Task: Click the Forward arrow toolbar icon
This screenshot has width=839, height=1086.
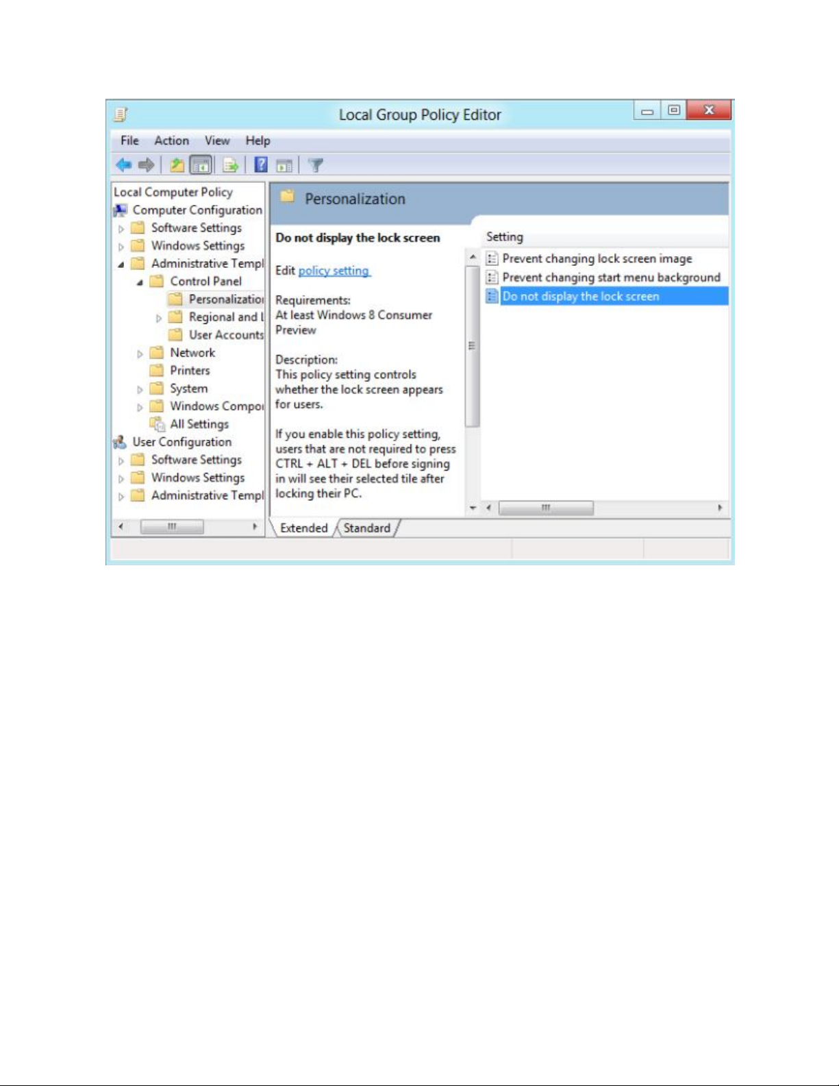Action: 146,165
